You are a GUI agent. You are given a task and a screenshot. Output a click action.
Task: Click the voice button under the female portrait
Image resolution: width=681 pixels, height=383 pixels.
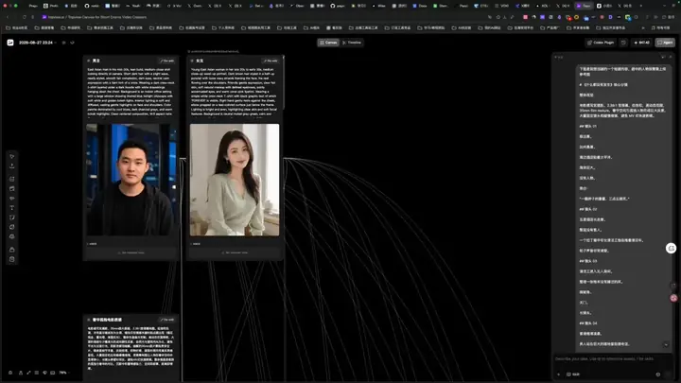[235, 252]
